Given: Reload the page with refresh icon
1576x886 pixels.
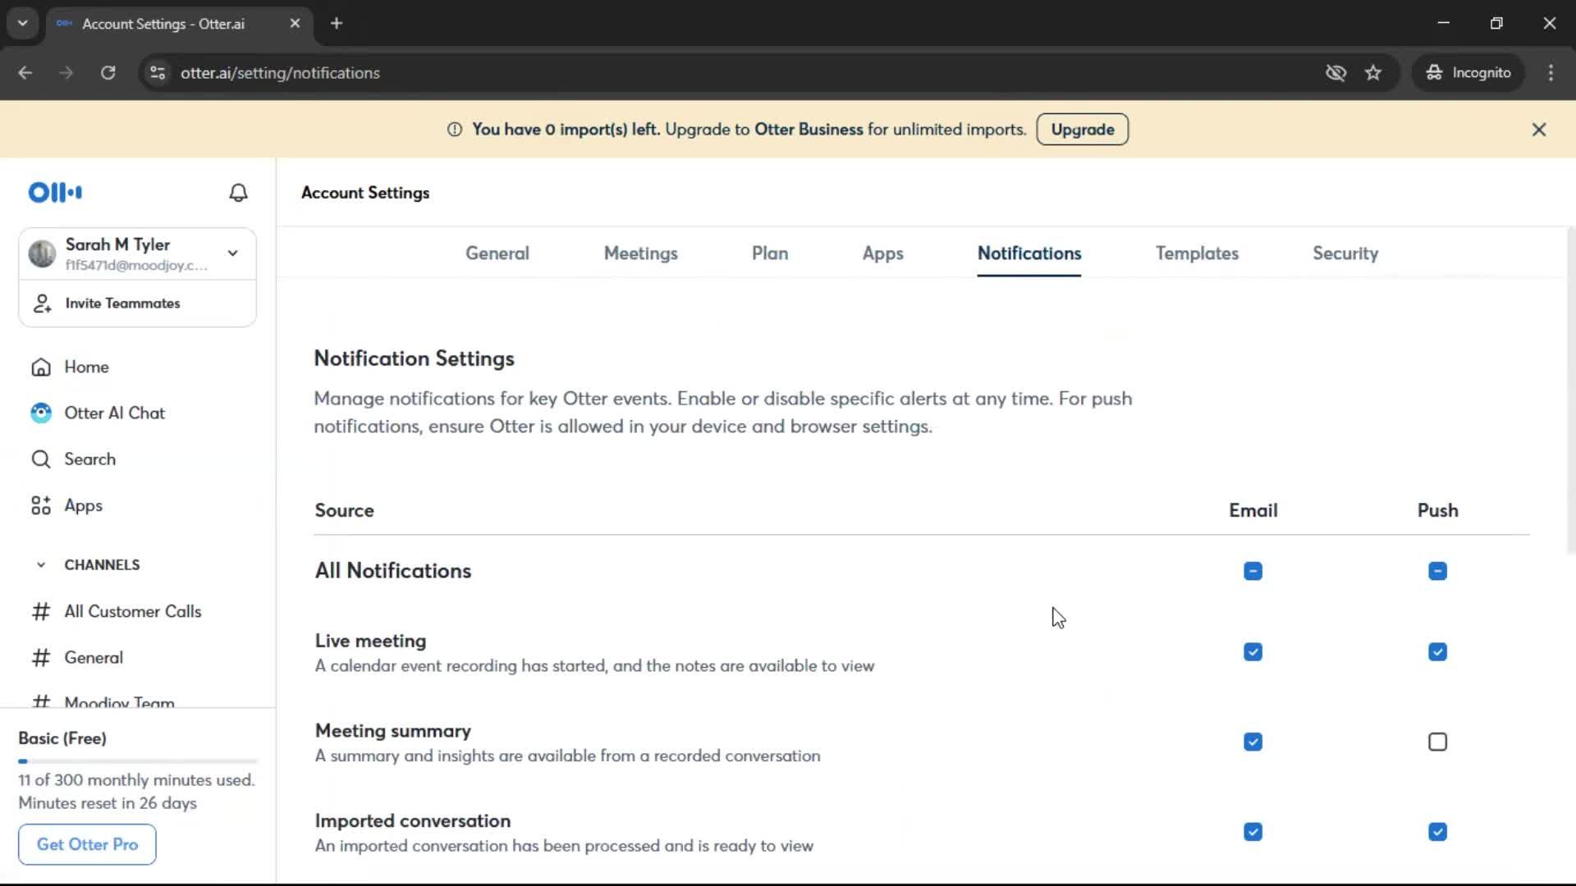Looking at the screenshot, I should (108, 73).
